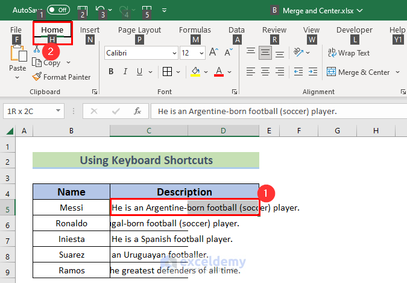Click the Copy button
407x283 pixels.
[46, 63]
